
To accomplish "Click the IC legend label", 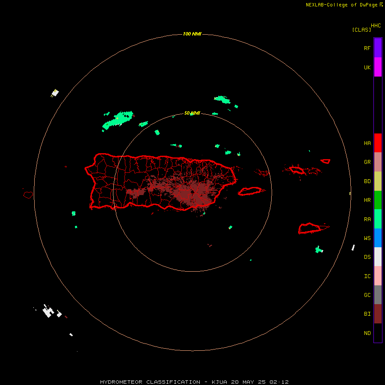I will point(367,276).
